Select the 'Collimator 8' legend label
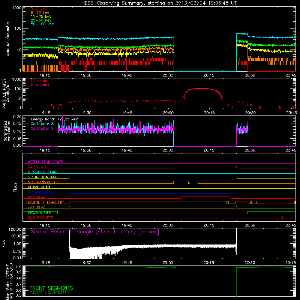Image resolution: width=300 pixels, height=300 pixels. click(42, 124)
